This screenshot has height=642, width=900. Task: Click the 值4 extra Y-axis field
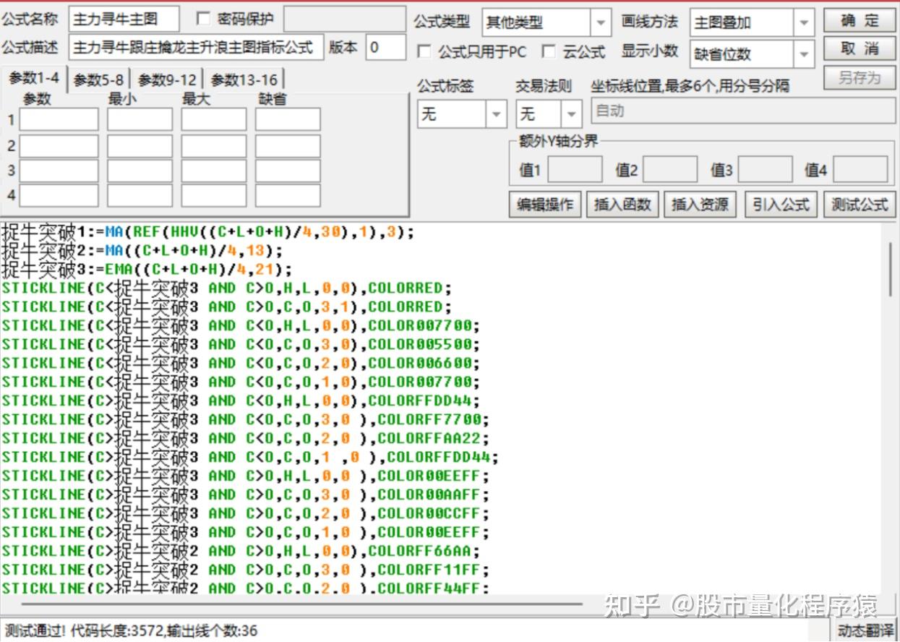pos(860,170)
